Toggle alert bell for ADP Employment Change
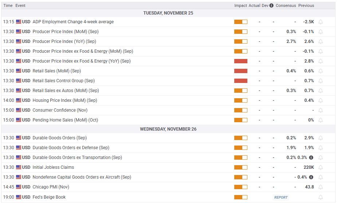 point(321,22)
